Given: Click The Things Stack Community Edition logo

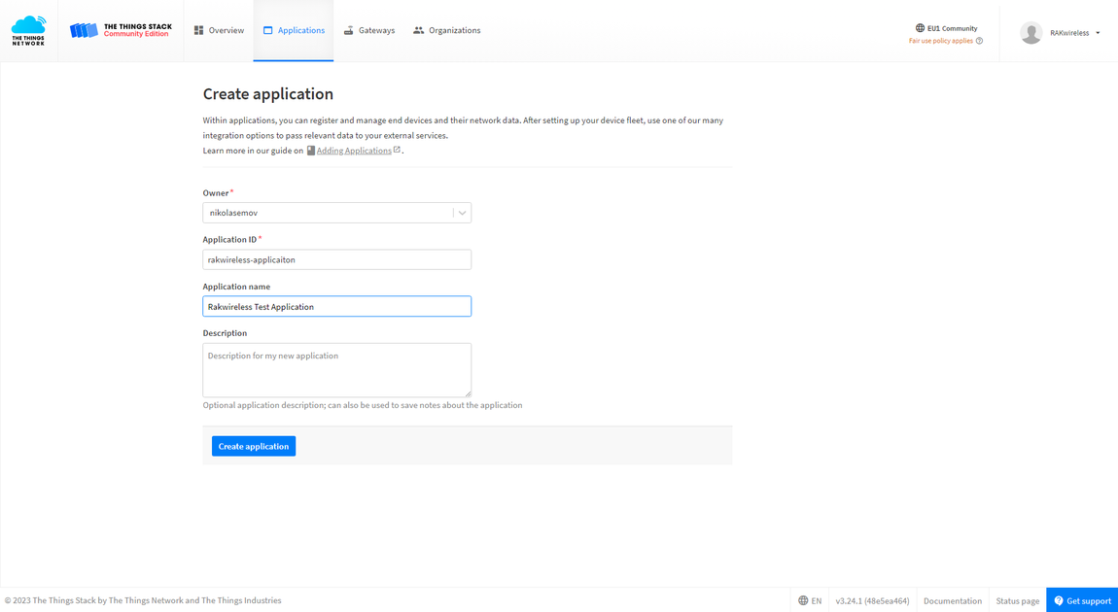Looking at the screenshot, I should click(x=121, y=31).
